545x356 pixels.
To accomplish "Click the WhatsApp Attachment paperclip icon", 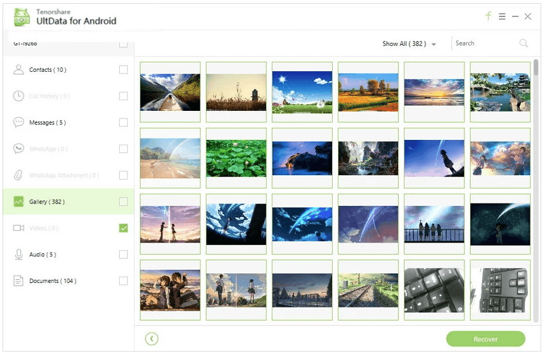I will coord(18,175).
